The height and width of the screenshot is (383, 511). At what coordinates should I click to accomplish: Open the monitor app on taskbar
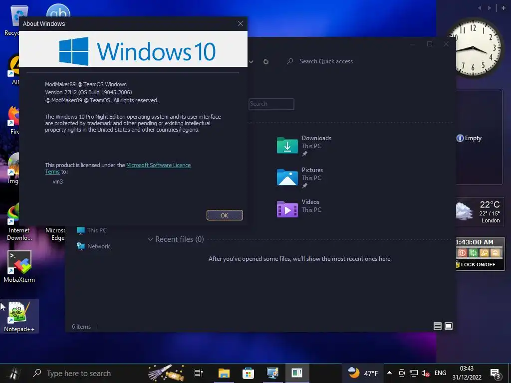272,373
